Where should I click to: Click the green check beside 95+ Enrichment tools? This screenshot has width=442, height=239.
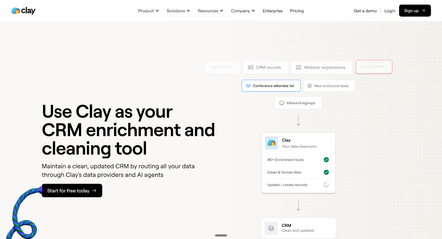(326, 160)
